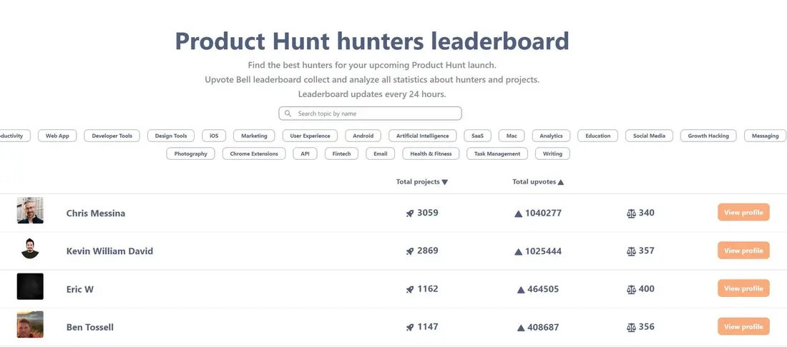Filter by Artificial Intelligence topic
Viewport: 787px width, 347px height.
pyautogui.click(x=423, y=136)
